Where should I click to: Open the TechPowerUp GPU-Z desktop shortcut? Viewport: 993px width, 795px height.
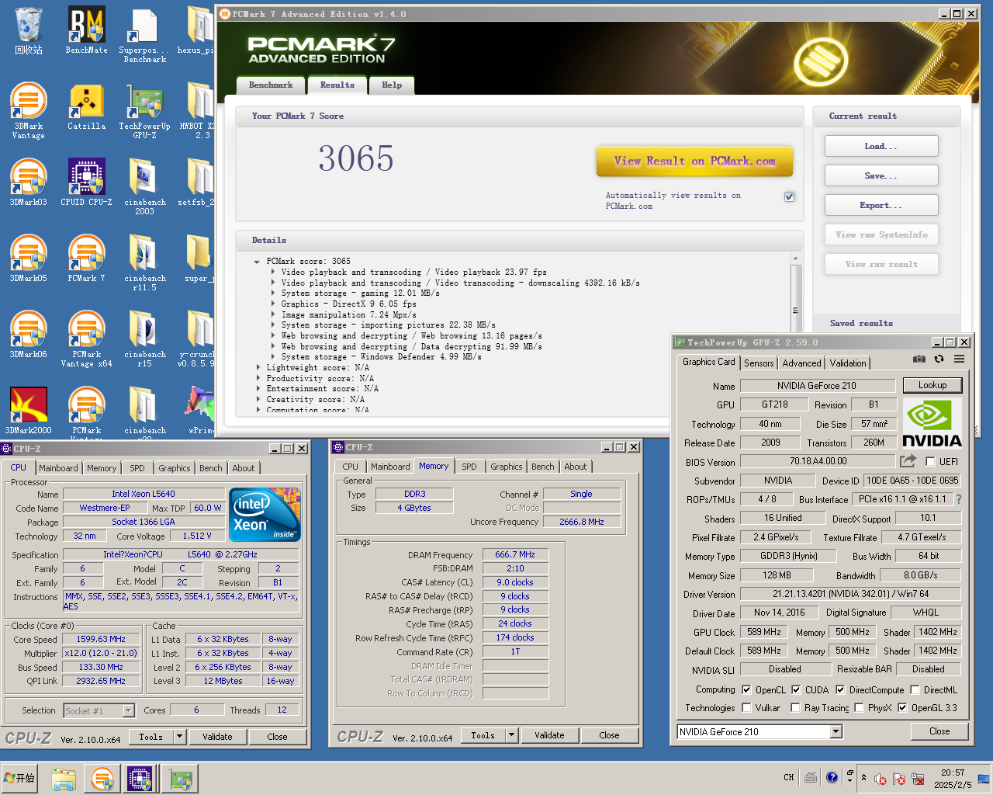(144, 110)
